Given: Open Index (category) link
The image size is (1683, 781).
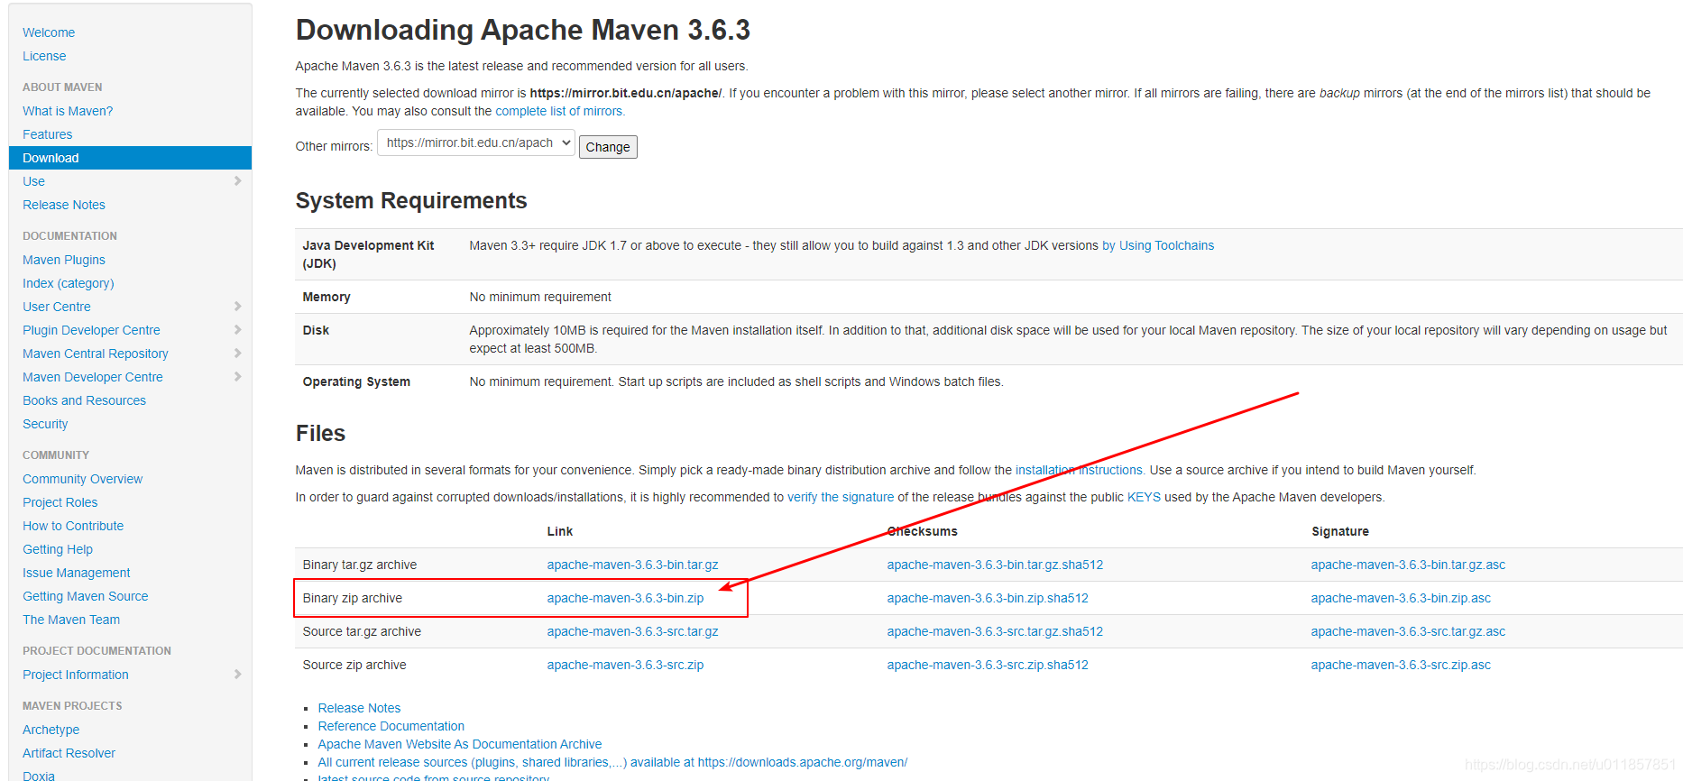Looking at the screenshot, I should point(69,283).
